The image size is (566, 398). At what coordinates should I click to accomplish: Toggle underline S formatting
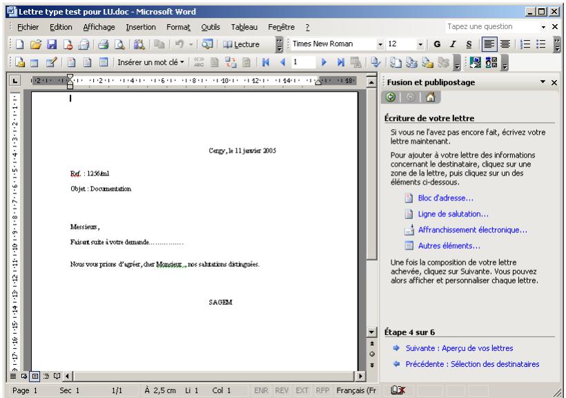(469, 44)
